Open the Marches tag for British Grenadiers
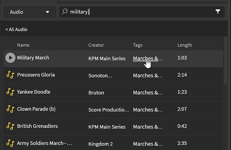The width and height of the screenshot is (231, 150). pos(148,127)
